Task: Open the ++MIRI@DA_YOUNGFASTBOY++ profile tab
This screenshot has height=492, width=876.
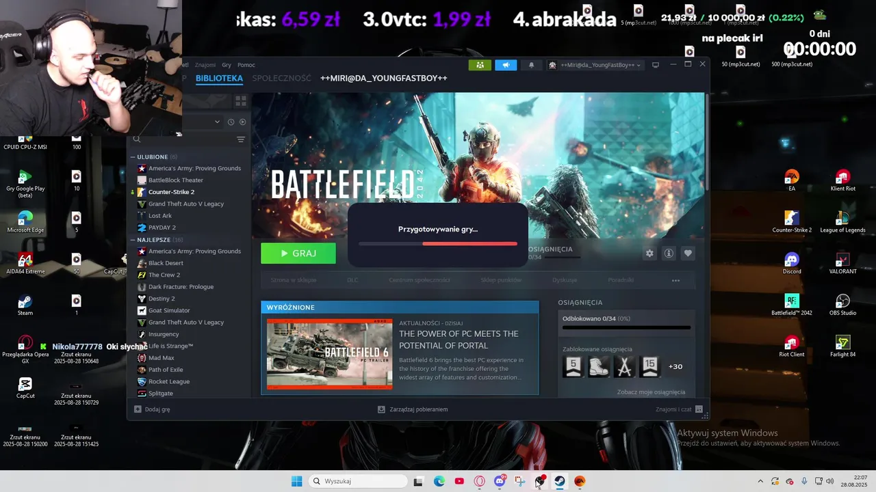Action: tap(383, 78)
